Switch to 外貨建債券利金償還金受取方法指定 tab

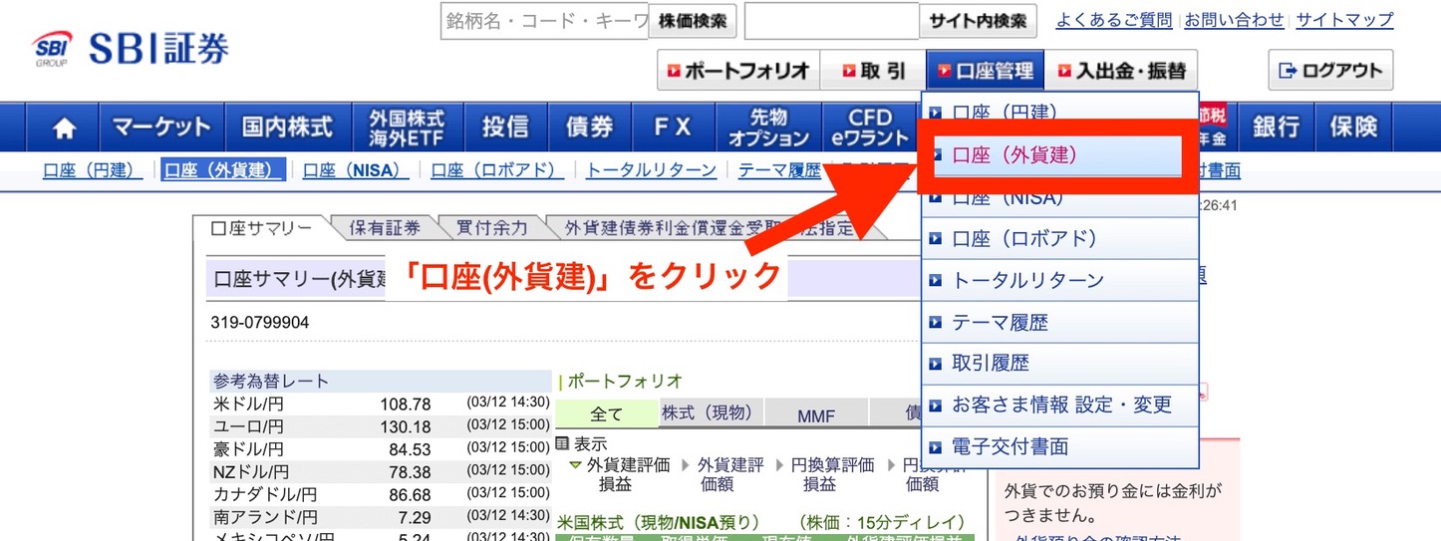[710, 228]
